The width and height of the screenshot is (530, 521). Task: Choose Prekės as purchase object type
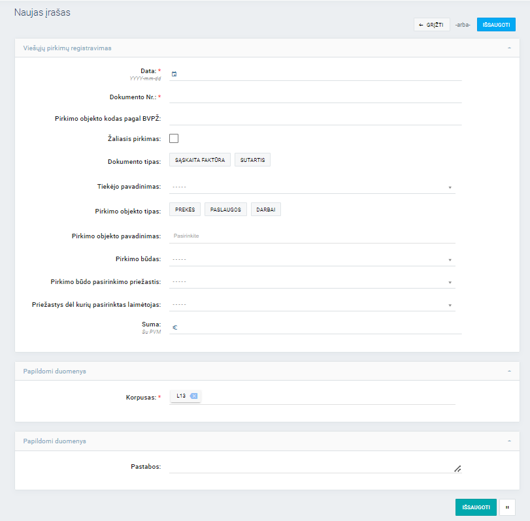[x=185, y=210]
